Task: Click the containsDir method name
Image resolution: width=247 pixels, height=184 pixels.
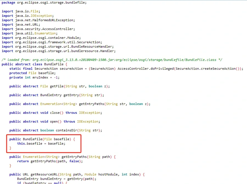Action: point(67,130)
